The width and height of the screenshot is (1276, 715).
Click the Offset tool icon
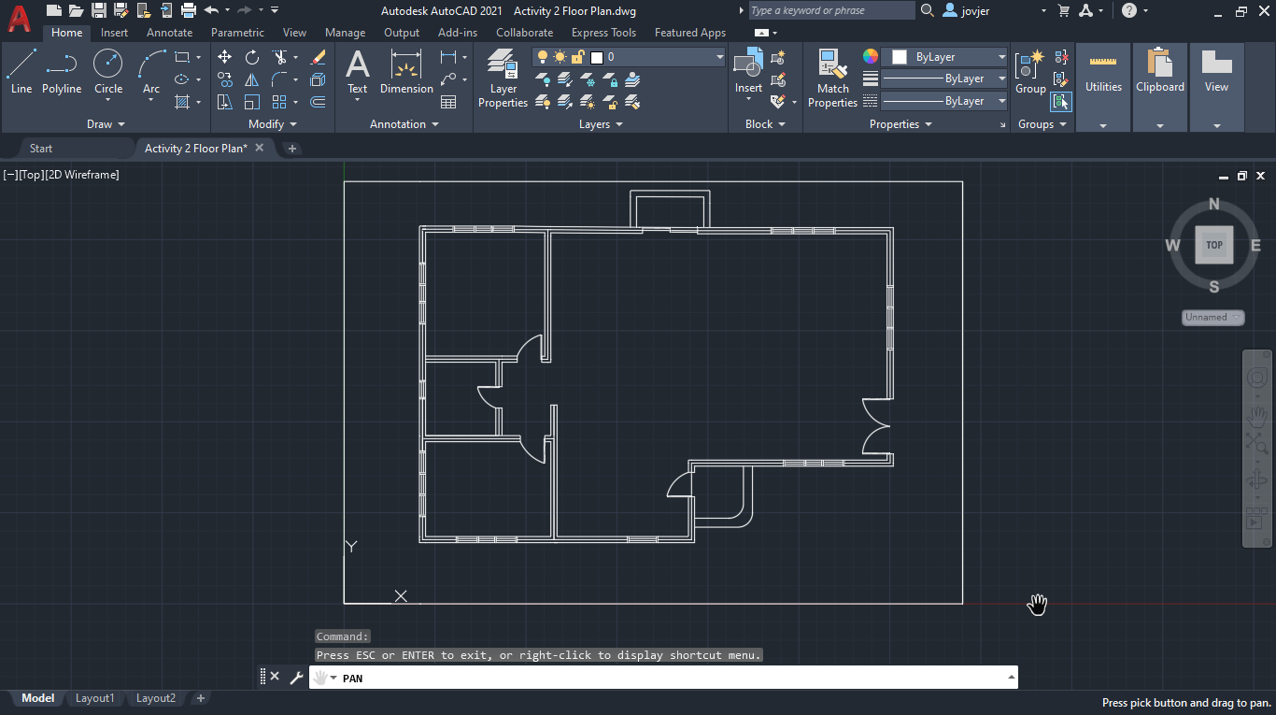[x=318, y=102]
